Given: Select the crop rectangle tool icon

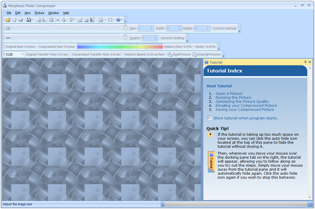Looking at the screenshot, I should click(x=110, y=20).
